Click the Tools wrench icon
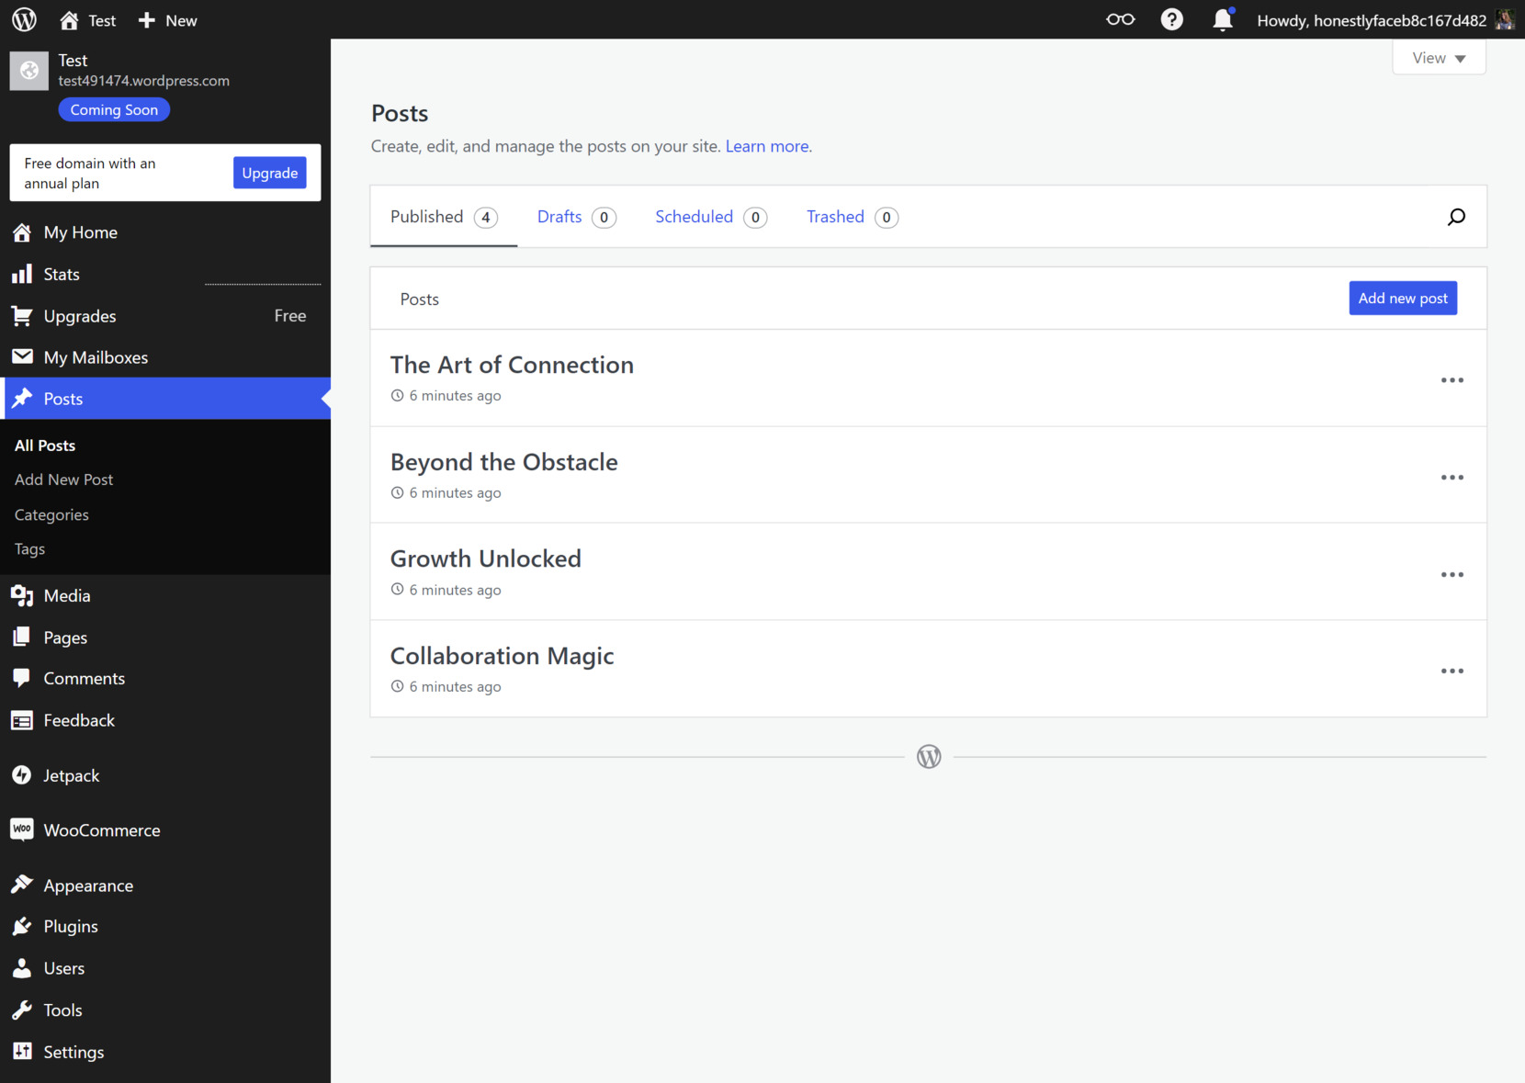 click(x=22, y=1010)
